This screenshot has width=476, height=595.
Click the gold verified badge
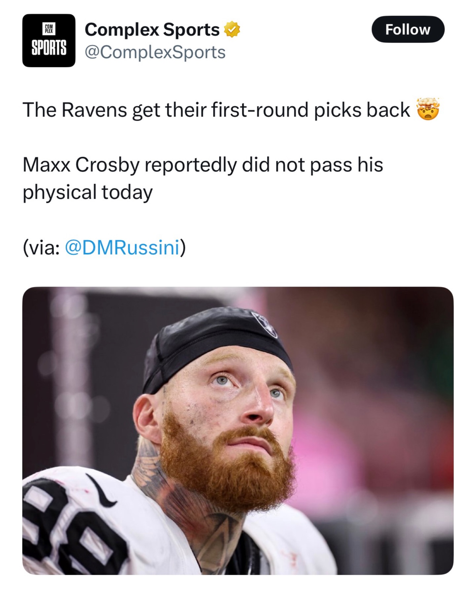click(x=232, y=30)
